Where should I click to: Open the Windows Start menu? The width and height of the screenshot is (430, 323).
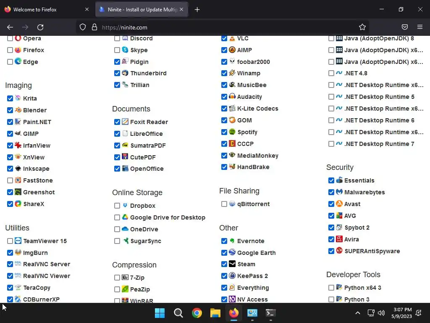tap(160, 313)
